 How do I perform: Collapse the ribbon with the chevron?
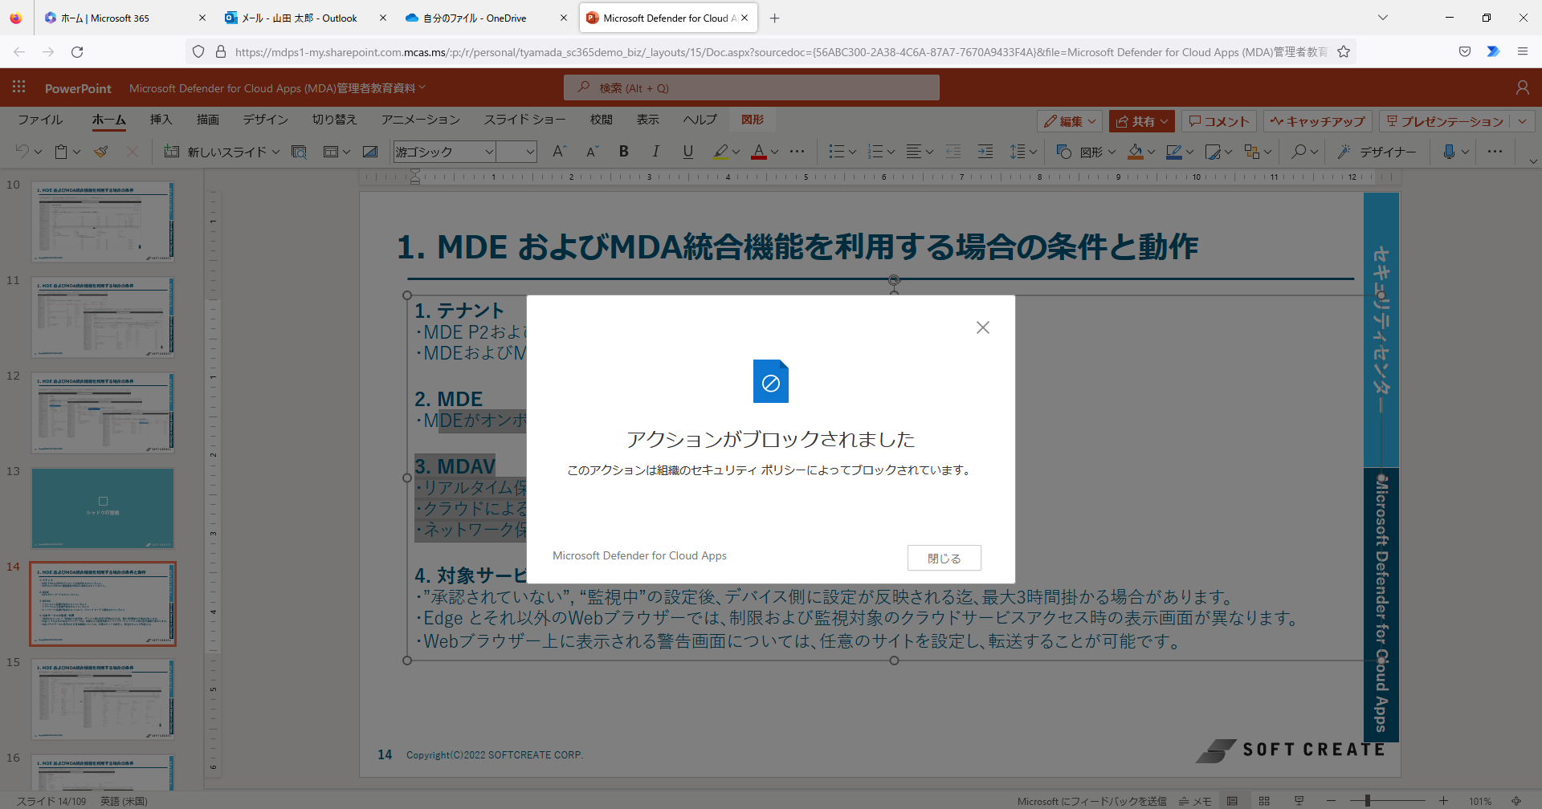click(x=1533, y=161)
